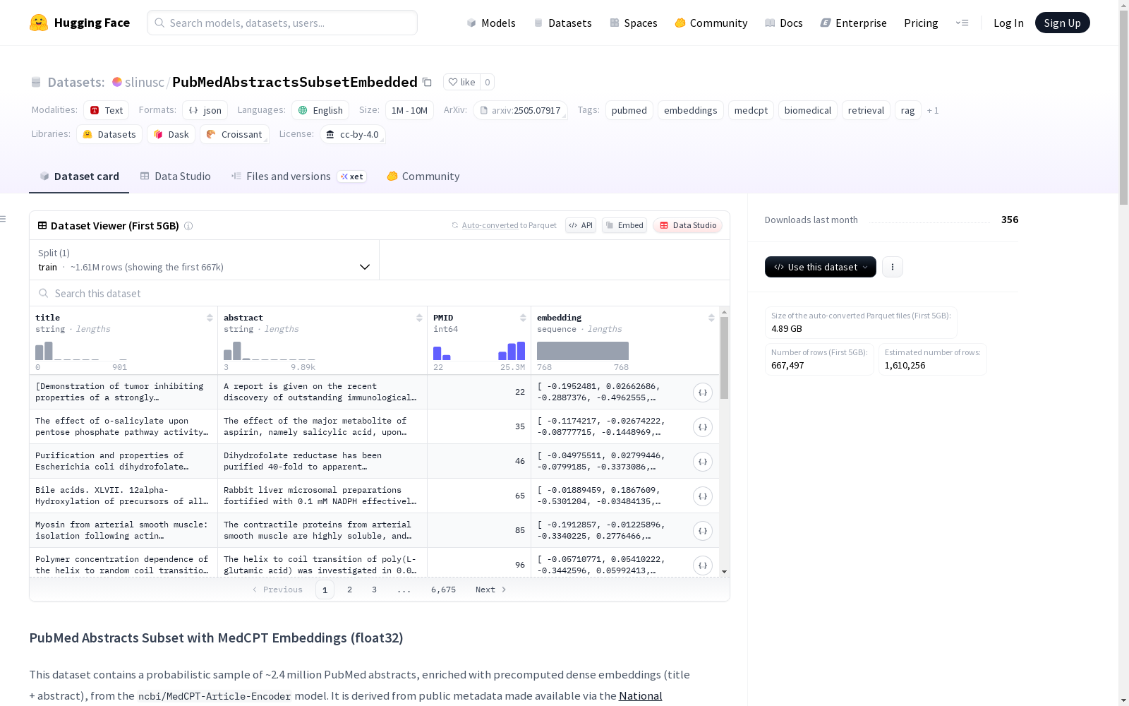Open the Files and versions tab
The height and width of the screenshot is (706, 1129).
298,176
